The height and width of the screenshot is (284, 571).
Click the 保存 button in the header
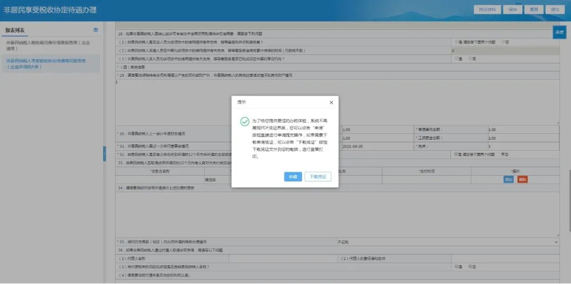512,10
